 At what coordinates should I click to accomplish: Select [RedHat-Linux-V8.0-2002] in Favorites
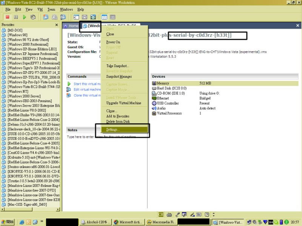click(27, 110)
